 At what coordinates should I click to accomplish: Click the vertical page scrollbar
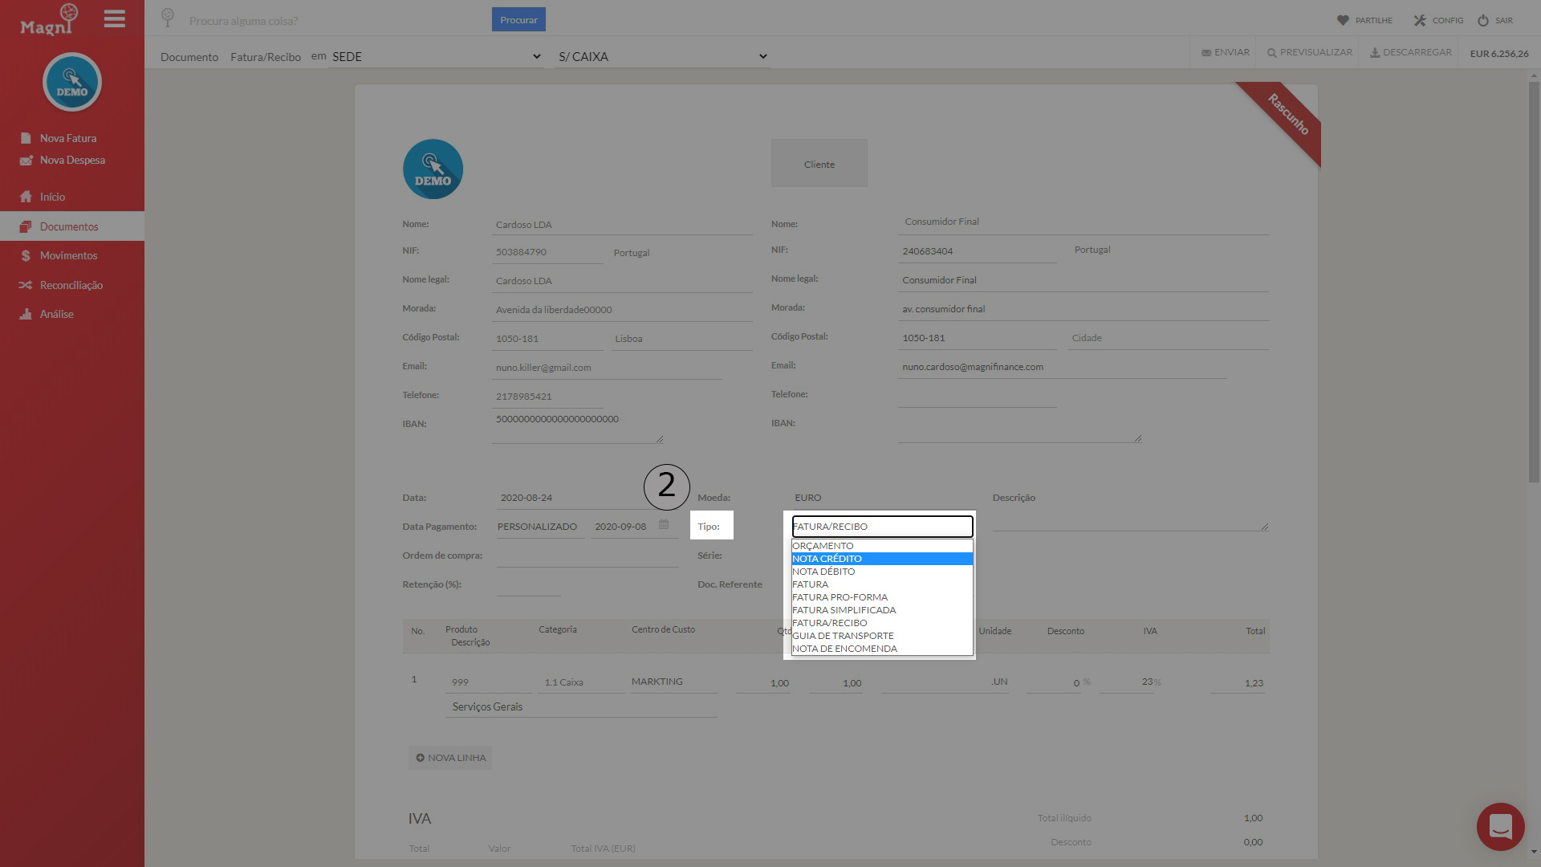tap(1534, 281)
